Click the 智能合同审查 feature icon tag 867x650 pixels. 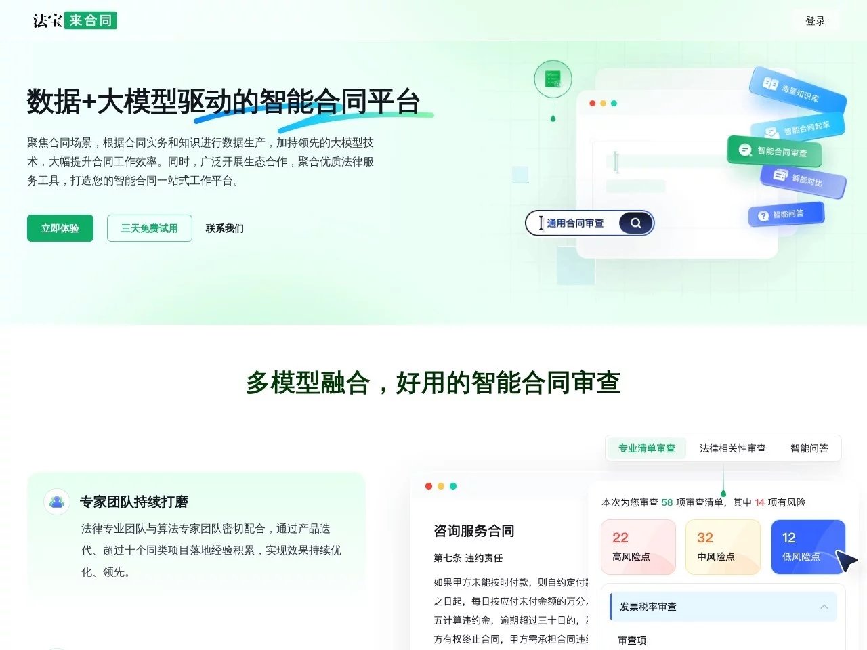point(775,152)
